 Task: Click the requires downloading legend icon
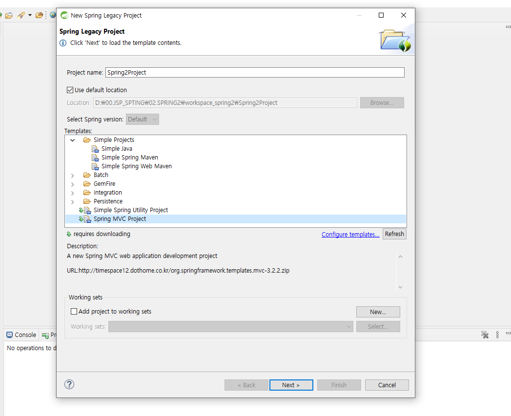click(x=69, y=234)
